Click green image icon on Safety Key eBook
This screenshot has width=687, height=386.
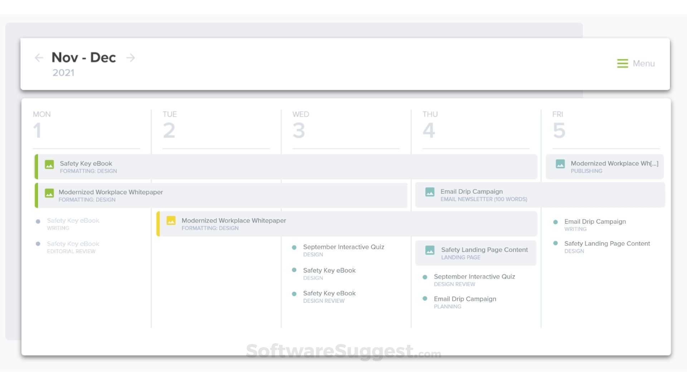click(x=49, y=164)
